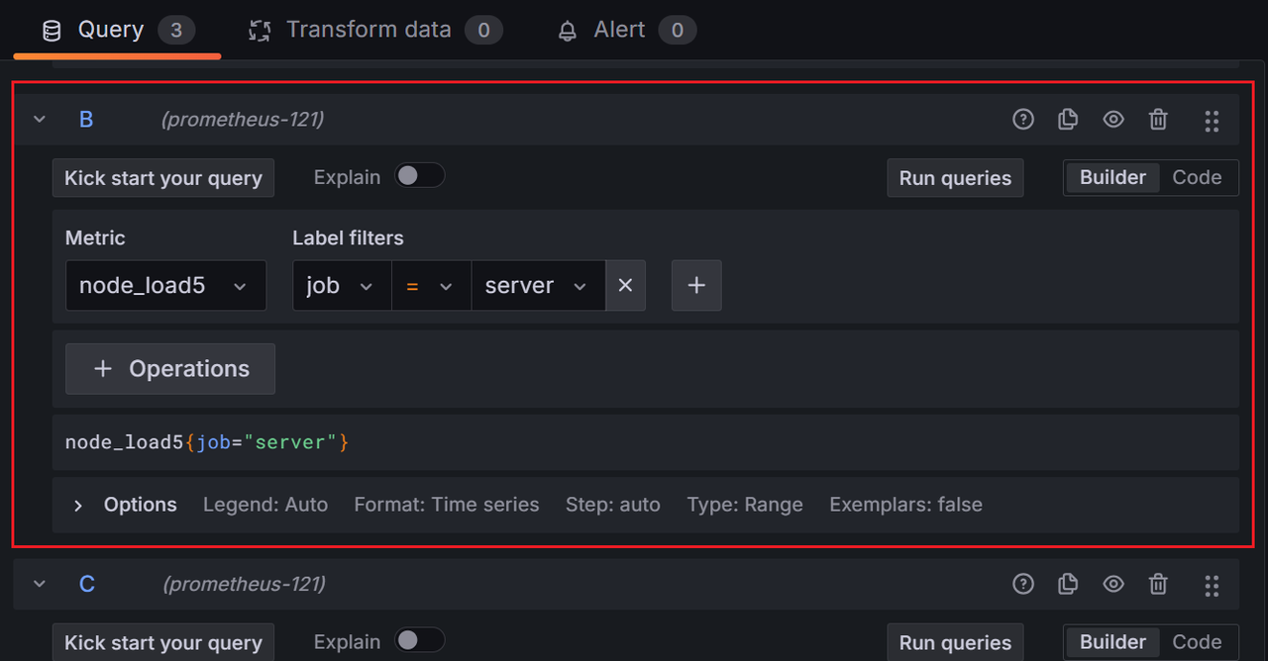
Task: Open the Metric dropdown showing node_load5
Action: 165,285
